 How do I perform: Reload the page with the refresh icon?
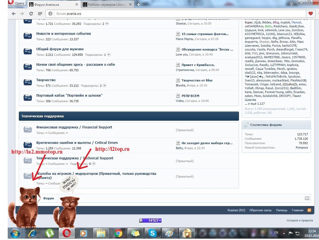tap(31, 14)
